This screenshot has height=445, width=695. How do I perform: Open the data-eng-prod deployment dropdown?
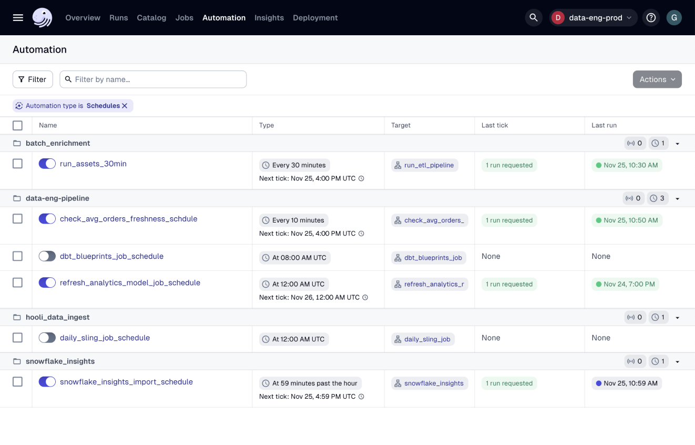[593, 17]
